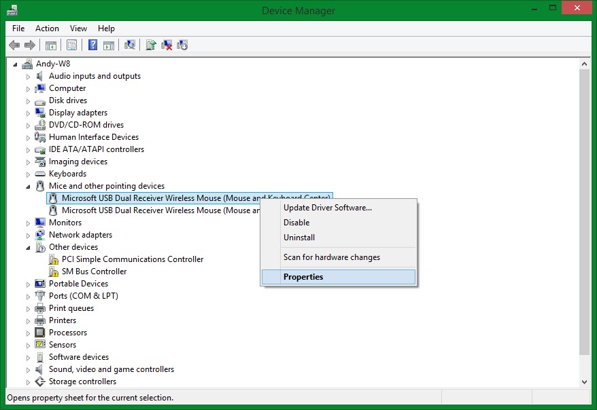Open the View menu
The height and width of the screenshot is (410, 597).
pos(78,29)
